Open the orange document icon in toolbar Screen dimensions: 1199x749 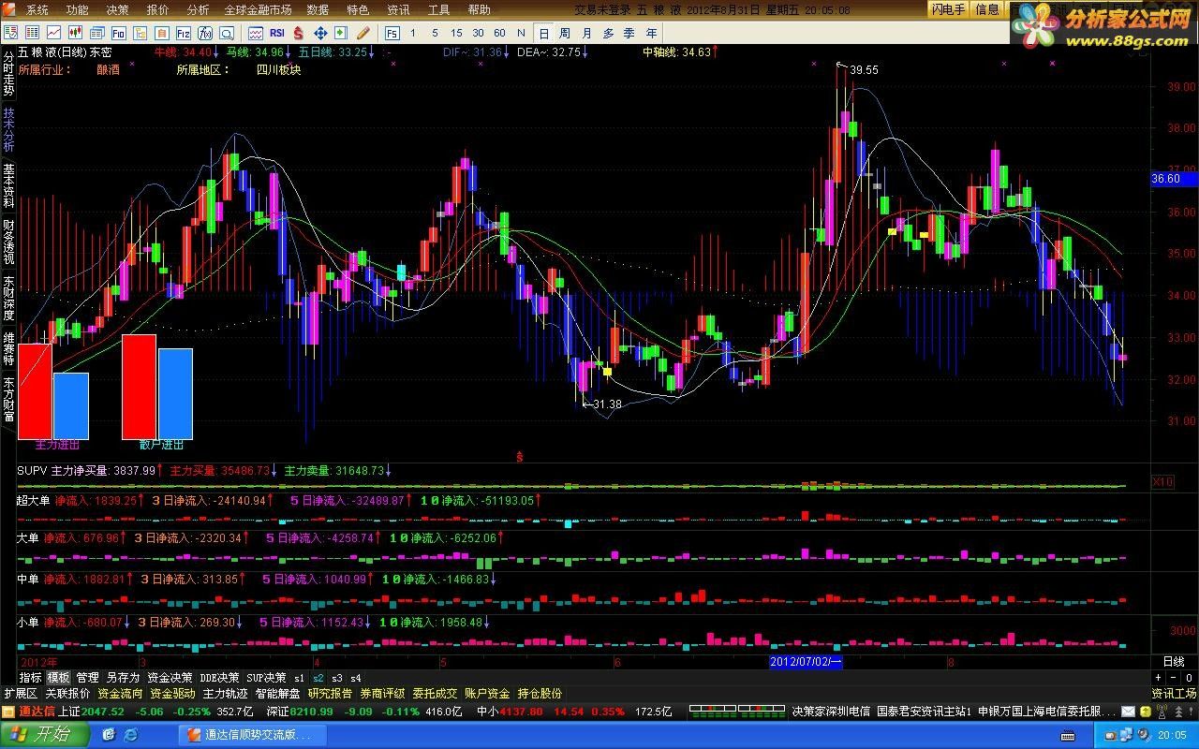[161, 33]
